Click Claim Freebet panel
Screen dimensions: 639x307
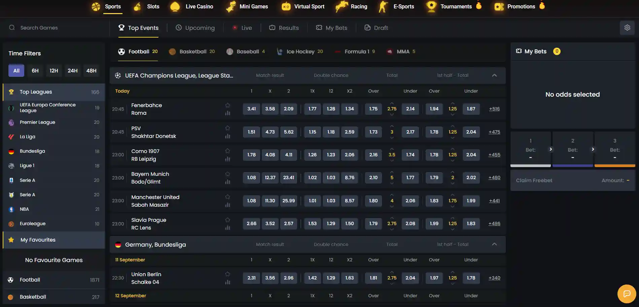tap(573, 181)
